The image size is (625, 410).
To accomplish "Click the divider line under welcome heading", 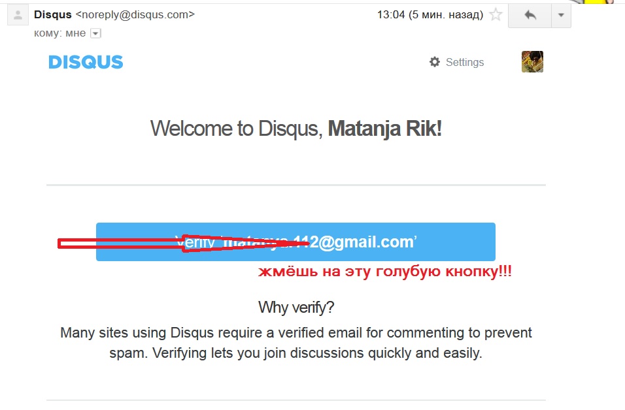I will click(x=296, y=185).
